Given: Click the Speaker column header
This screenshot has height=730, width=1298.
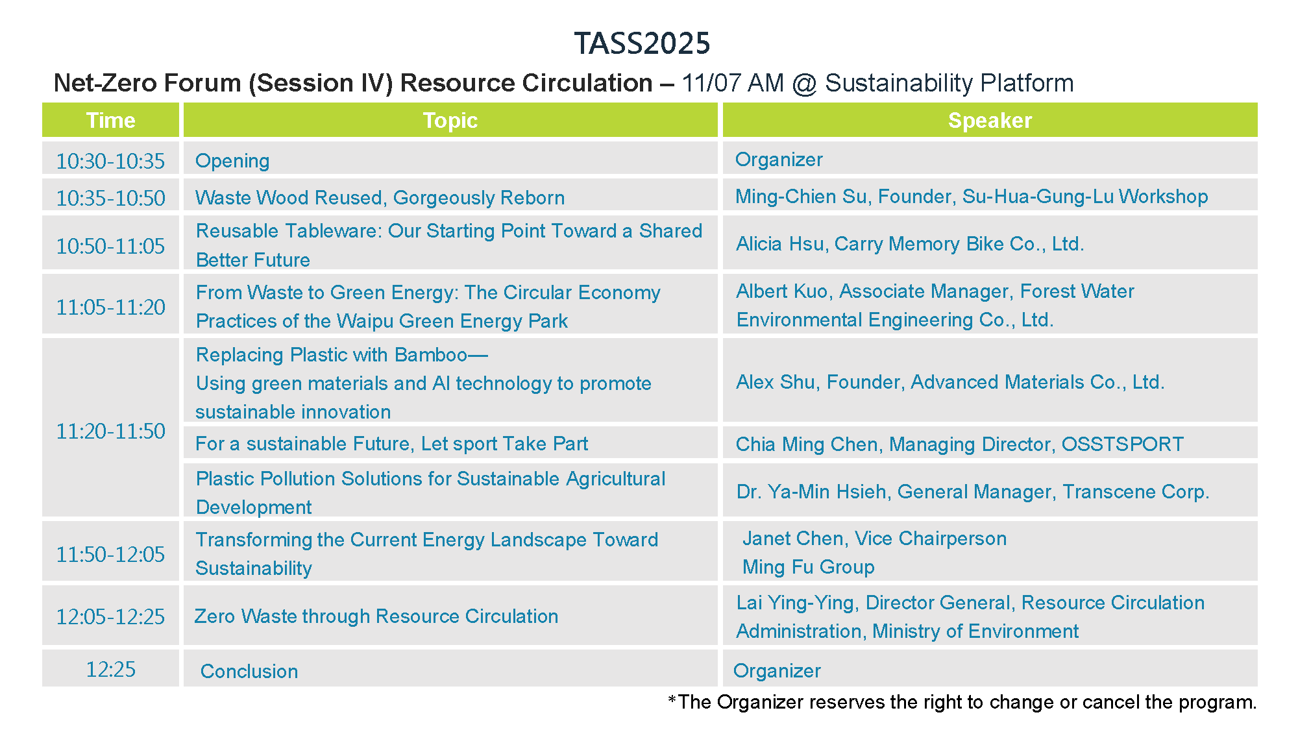Looking at the screenshot, I should [989, 121].
